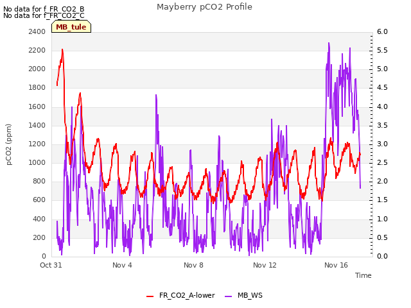Click the 200 left axis value
This screenshot has height=308, width=411.
click(39, 238)
